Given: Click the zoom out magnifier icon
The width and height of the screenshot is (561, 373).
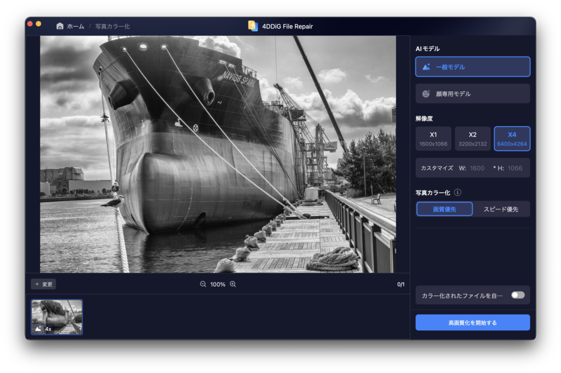Looking at the screenshot, I should [x=203, y=284].
